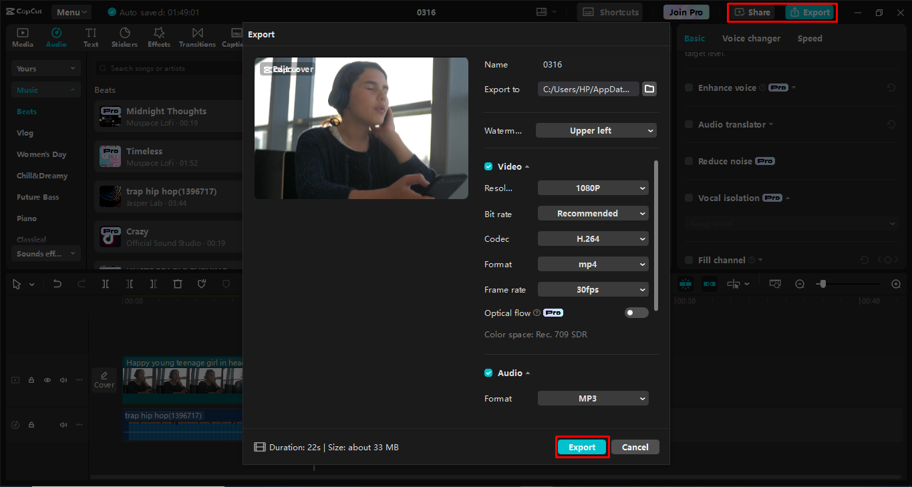Open the Stickers panel
Viewport: 912px width, 487px height.
click(x=124, y=37)
